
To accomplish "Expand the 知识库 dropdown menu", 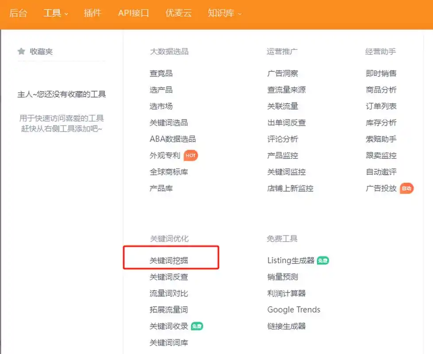I will (x=221, y=13).
